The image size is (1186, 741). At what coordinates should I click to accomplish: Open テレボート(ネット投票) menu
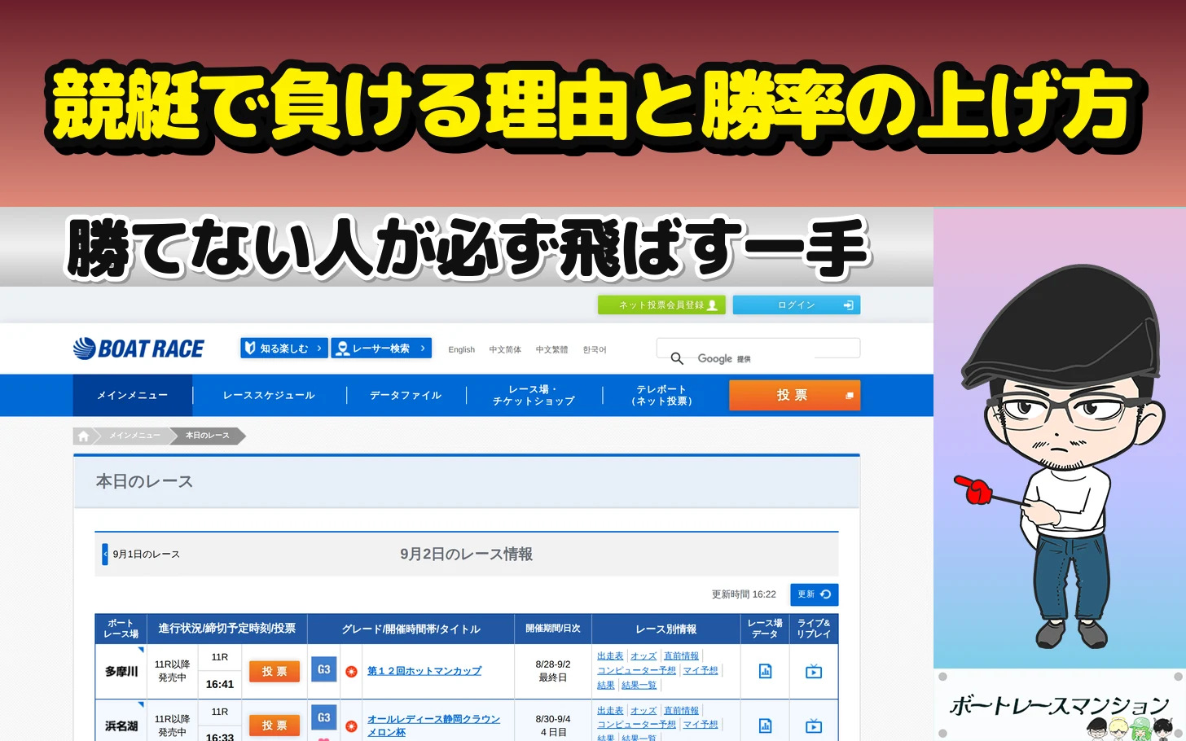[x=661, y=395]
